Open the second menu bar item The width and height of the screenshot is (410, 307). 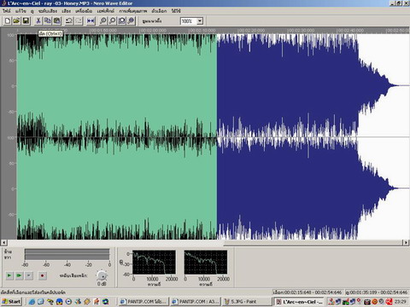pyautogui.click(x=20, y=11)
